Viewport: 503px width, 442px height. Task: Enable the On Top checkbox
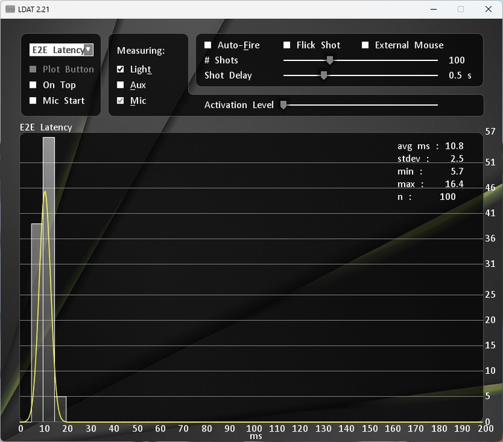click(33, 85)
